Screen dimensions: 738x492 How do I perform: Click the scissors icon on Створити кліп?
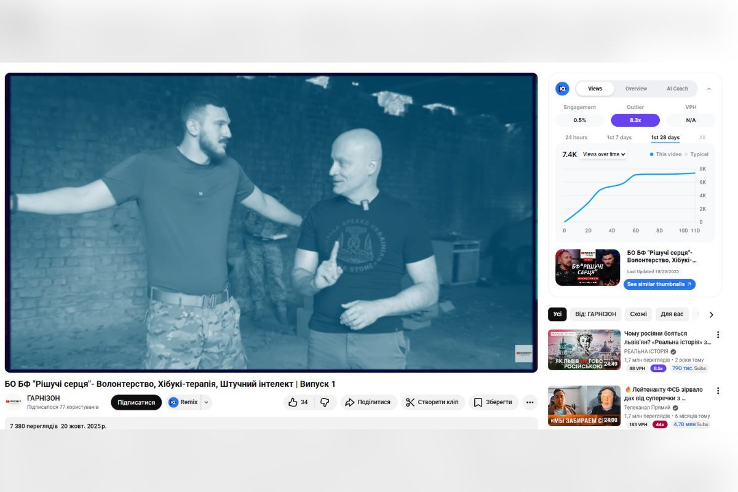409,402
